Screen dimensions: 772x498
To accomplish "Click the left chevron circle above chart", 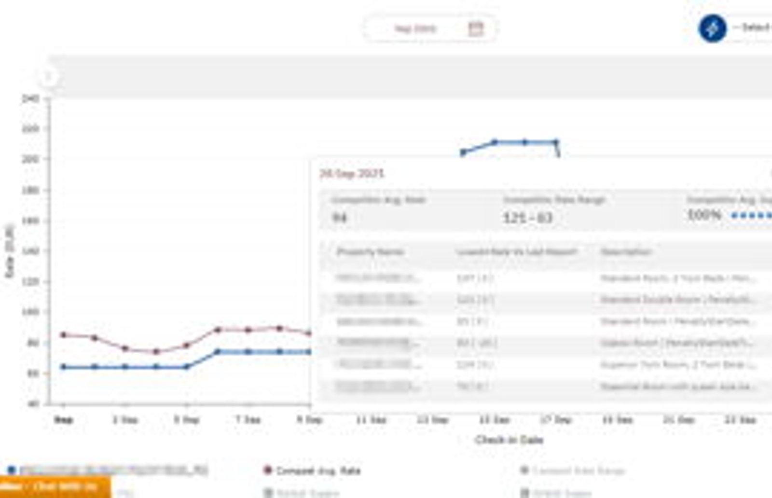I will pyautogui.click(x=48, y=76).
